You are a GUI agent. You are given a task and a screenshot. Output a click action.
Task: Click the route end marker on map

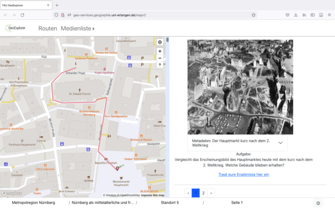click(117, 169)
